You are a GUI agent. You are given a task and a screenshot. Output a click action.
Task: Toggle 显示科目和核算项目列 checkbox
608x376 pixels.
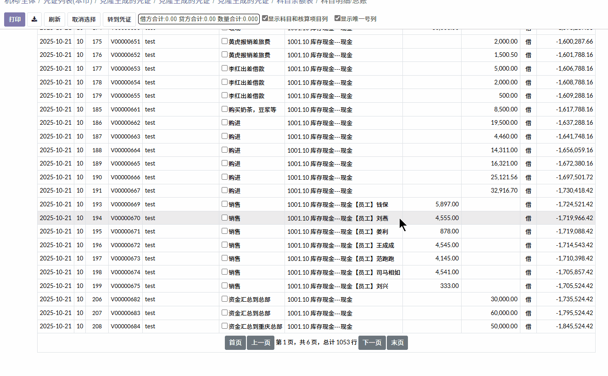tap(265, 19)
